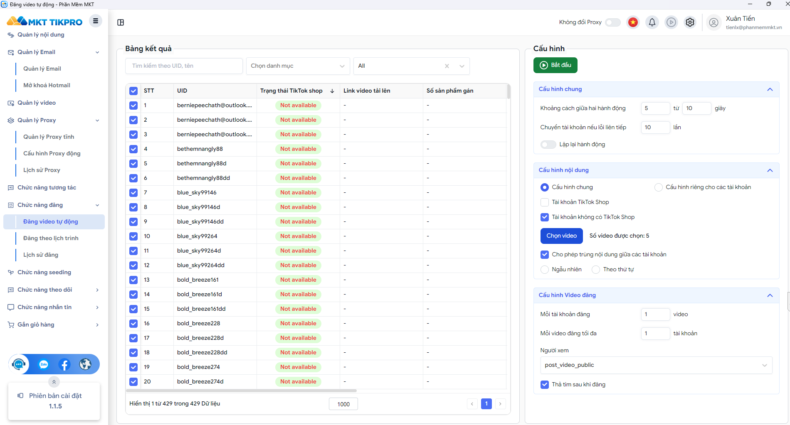The image size is (790, 425).
Task: Sort by Trạng thái TikTok shop arrow
Action: [332, 91]
